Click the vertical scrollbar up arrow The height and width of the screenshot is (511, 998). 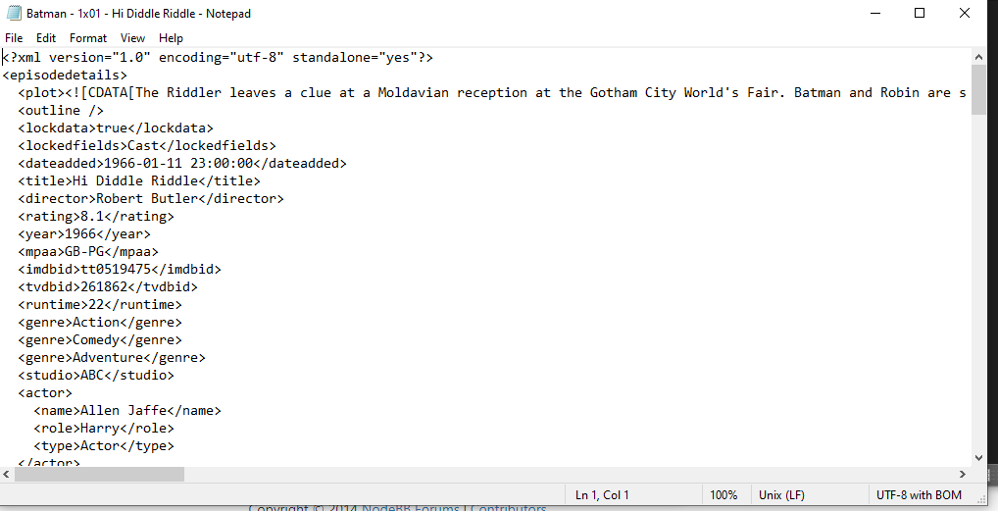pos(979,57)
